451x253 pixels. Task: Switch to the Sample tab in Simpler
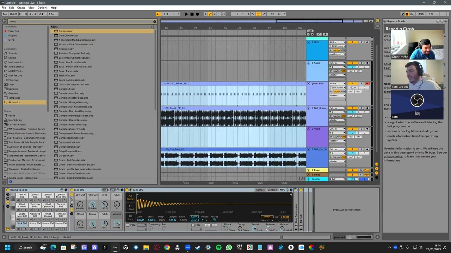click(x=260, y=190)
